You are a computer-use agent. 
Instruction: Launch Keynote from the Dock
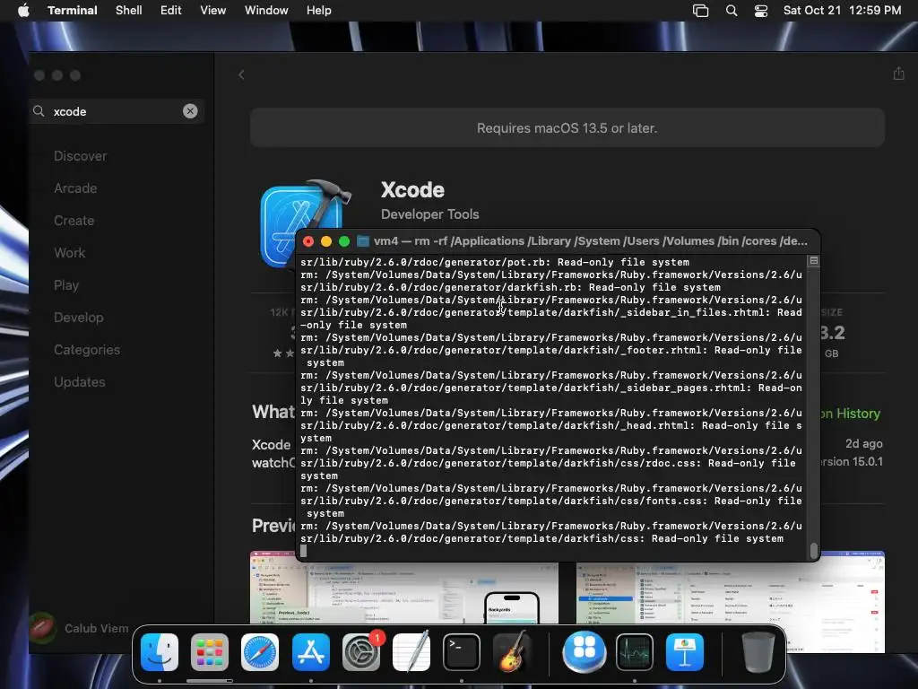(x=685, y=652)
